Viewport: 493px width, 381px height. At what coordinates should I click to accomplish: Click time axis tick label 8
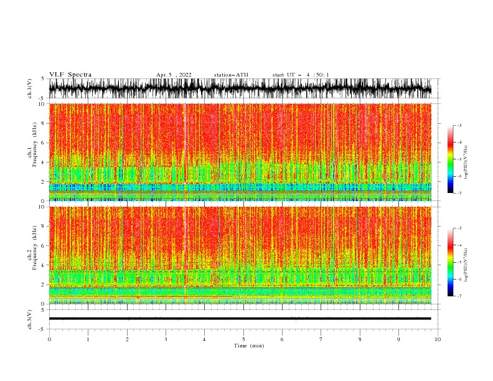[x=360, y=339]
